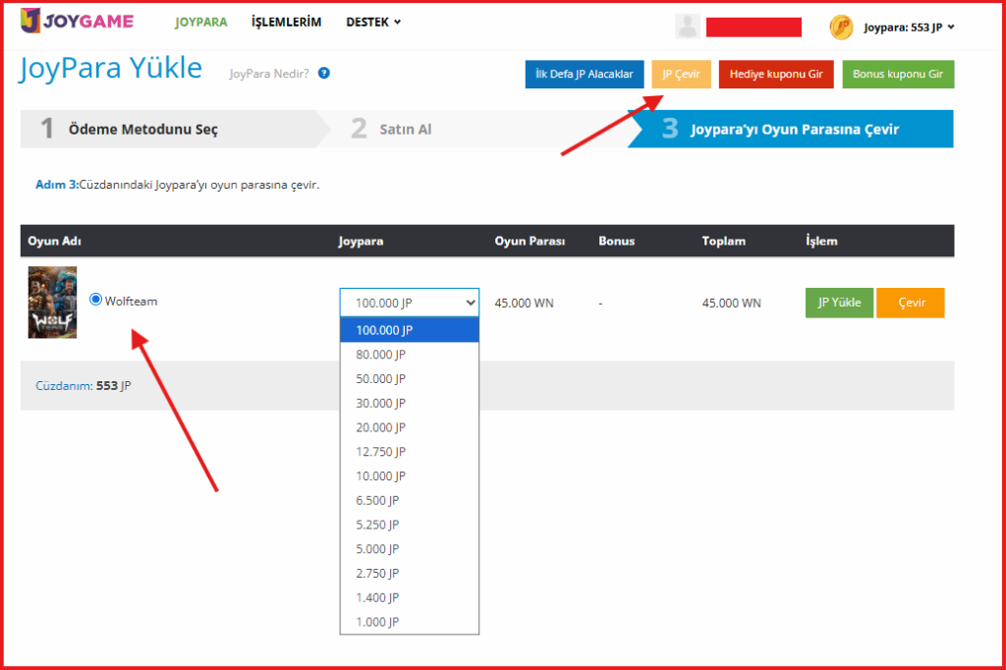
Task: Click the Oyun Adı column header
Action: 55,242
